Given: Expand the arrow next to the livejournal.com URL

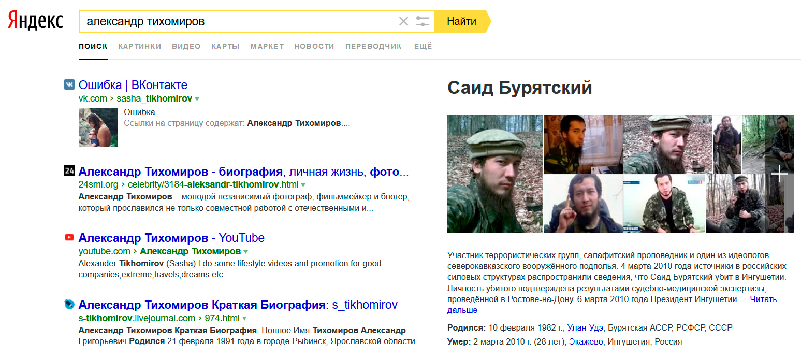Looking at the screenshot, I should point(244,319).
